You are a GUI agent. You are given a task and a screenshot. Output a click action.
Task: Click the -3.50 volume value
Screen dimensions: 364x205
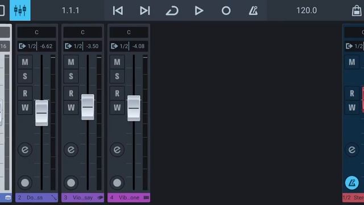click(92, 46)
